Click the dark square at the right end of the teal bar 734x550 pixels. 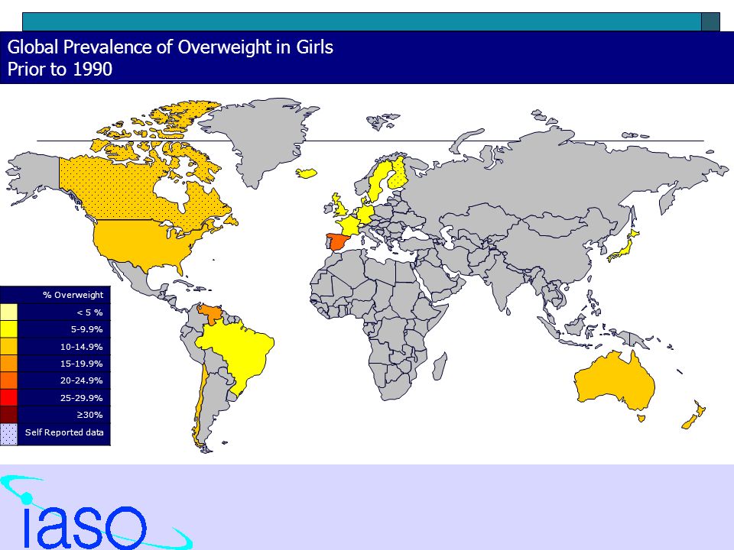[710, 22]
